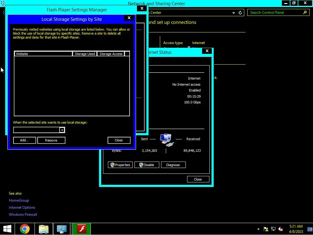Sort by Storage Access column header
313x235 pixels.
[x=111, y=54]
